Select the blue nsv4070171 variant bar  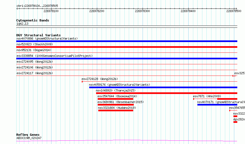pos(217,105)
